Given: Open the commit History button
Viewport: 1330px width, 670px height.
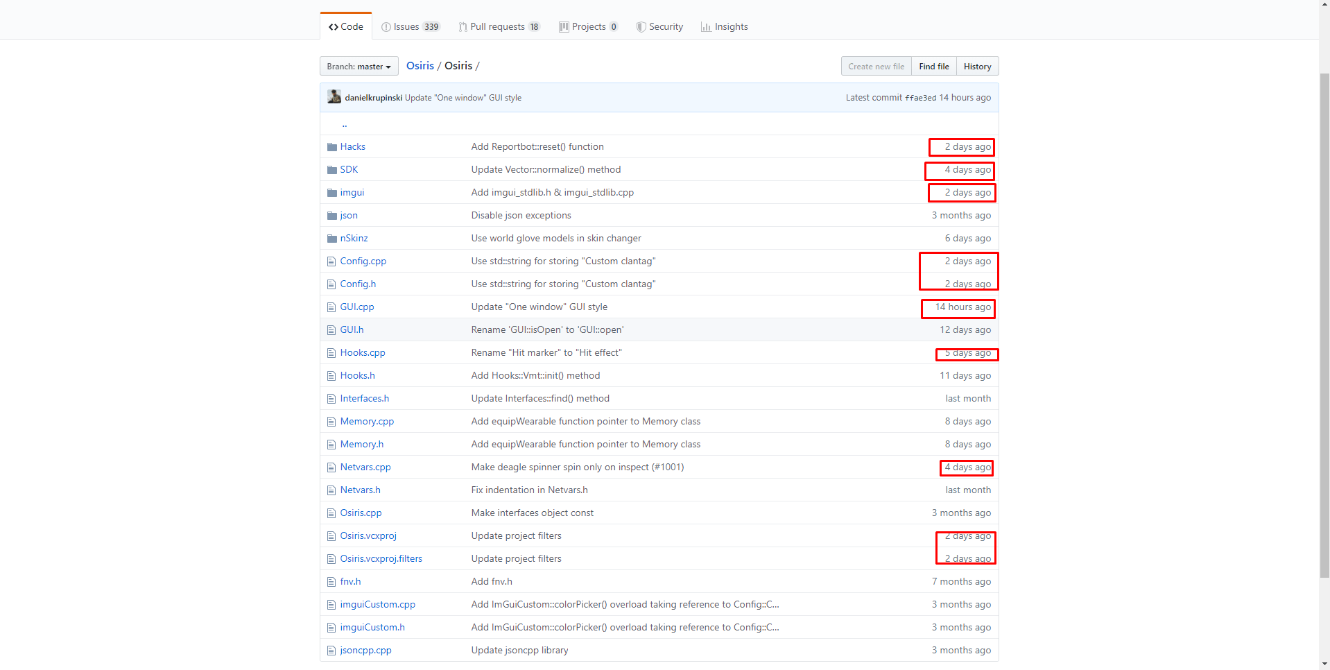Looking at the screenshot, I should (x=977, y=66).
